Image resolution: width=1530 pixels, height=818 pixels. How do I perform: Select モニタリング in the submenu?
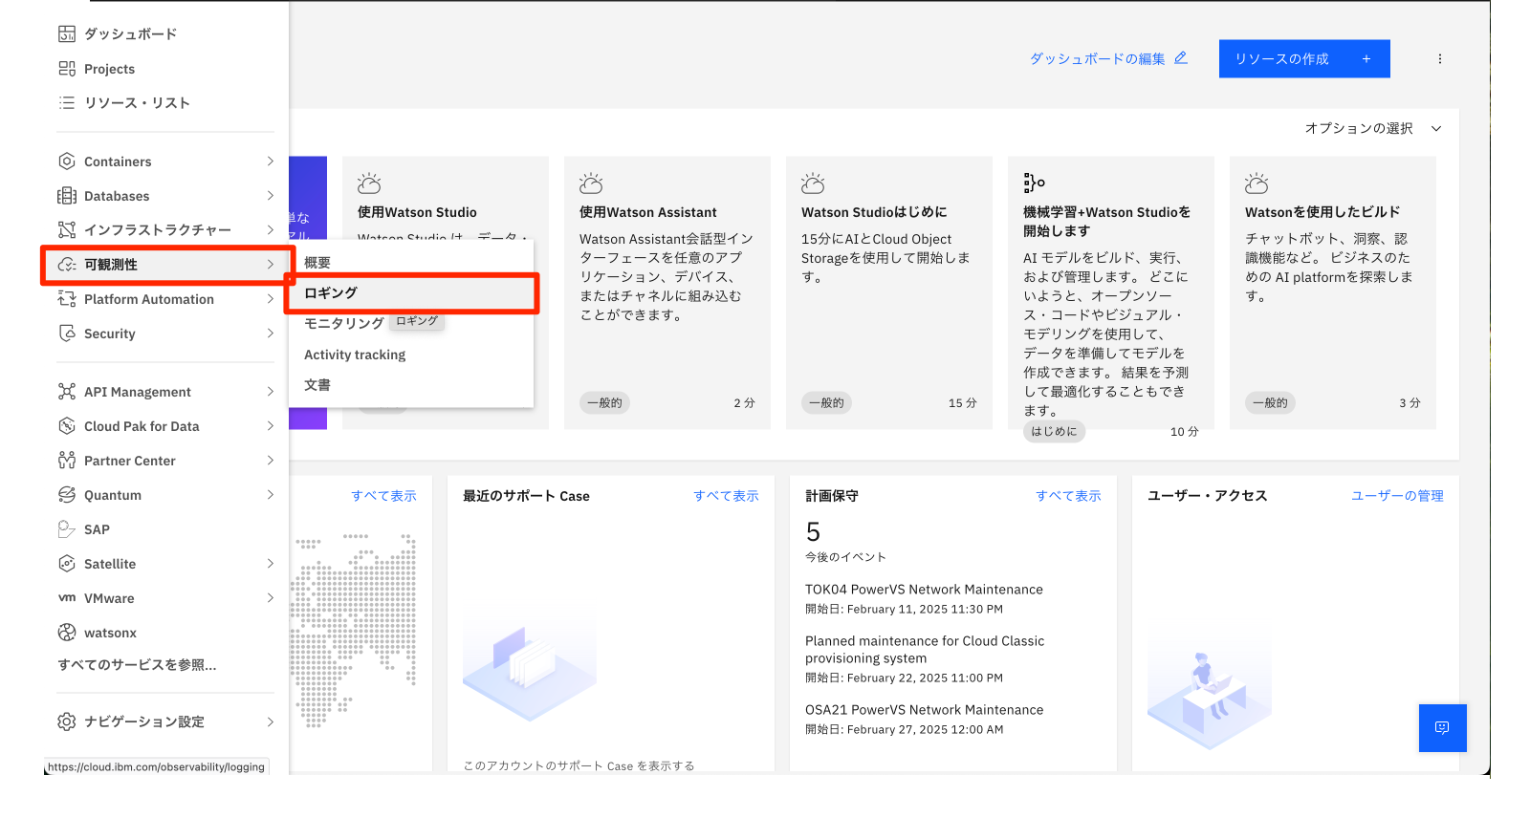click(411, 324)
